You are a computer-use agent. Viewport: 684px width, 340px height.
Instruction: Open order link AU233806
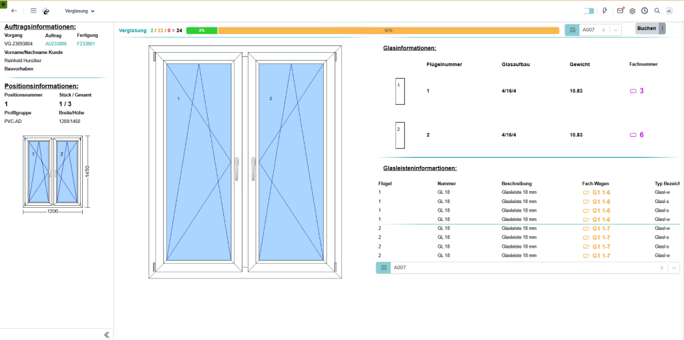pos(55,43)
